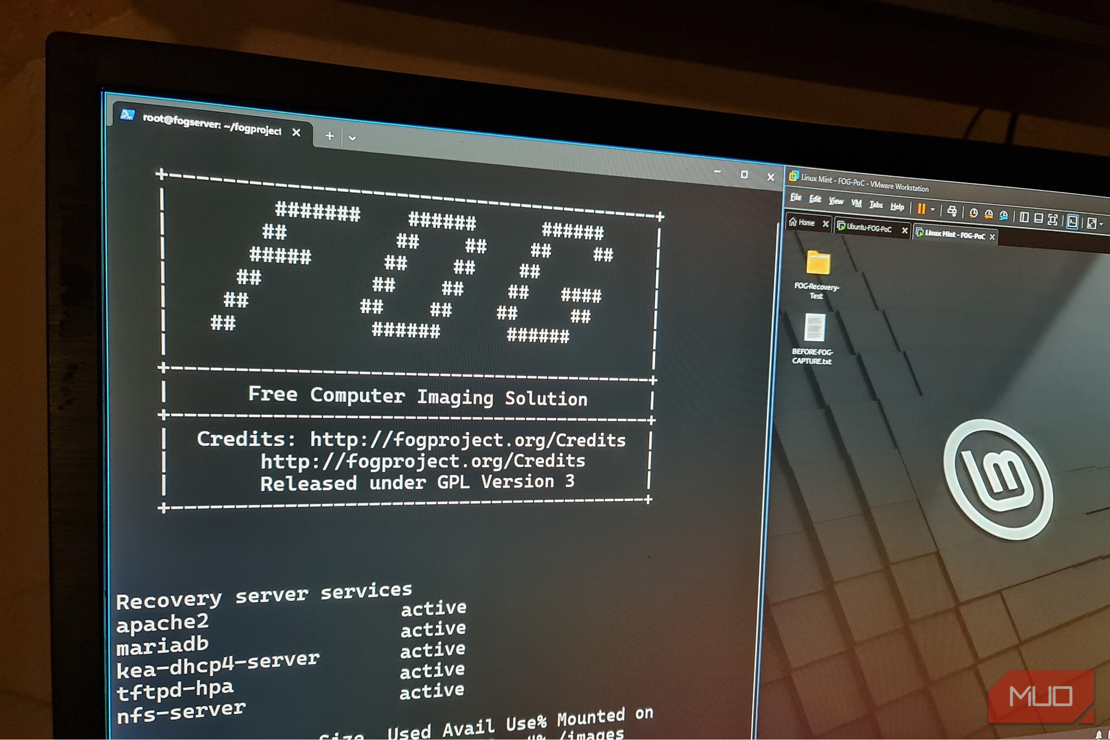
Task: Pause the virtual machine with the orange button
Action: tap(921, 209)
